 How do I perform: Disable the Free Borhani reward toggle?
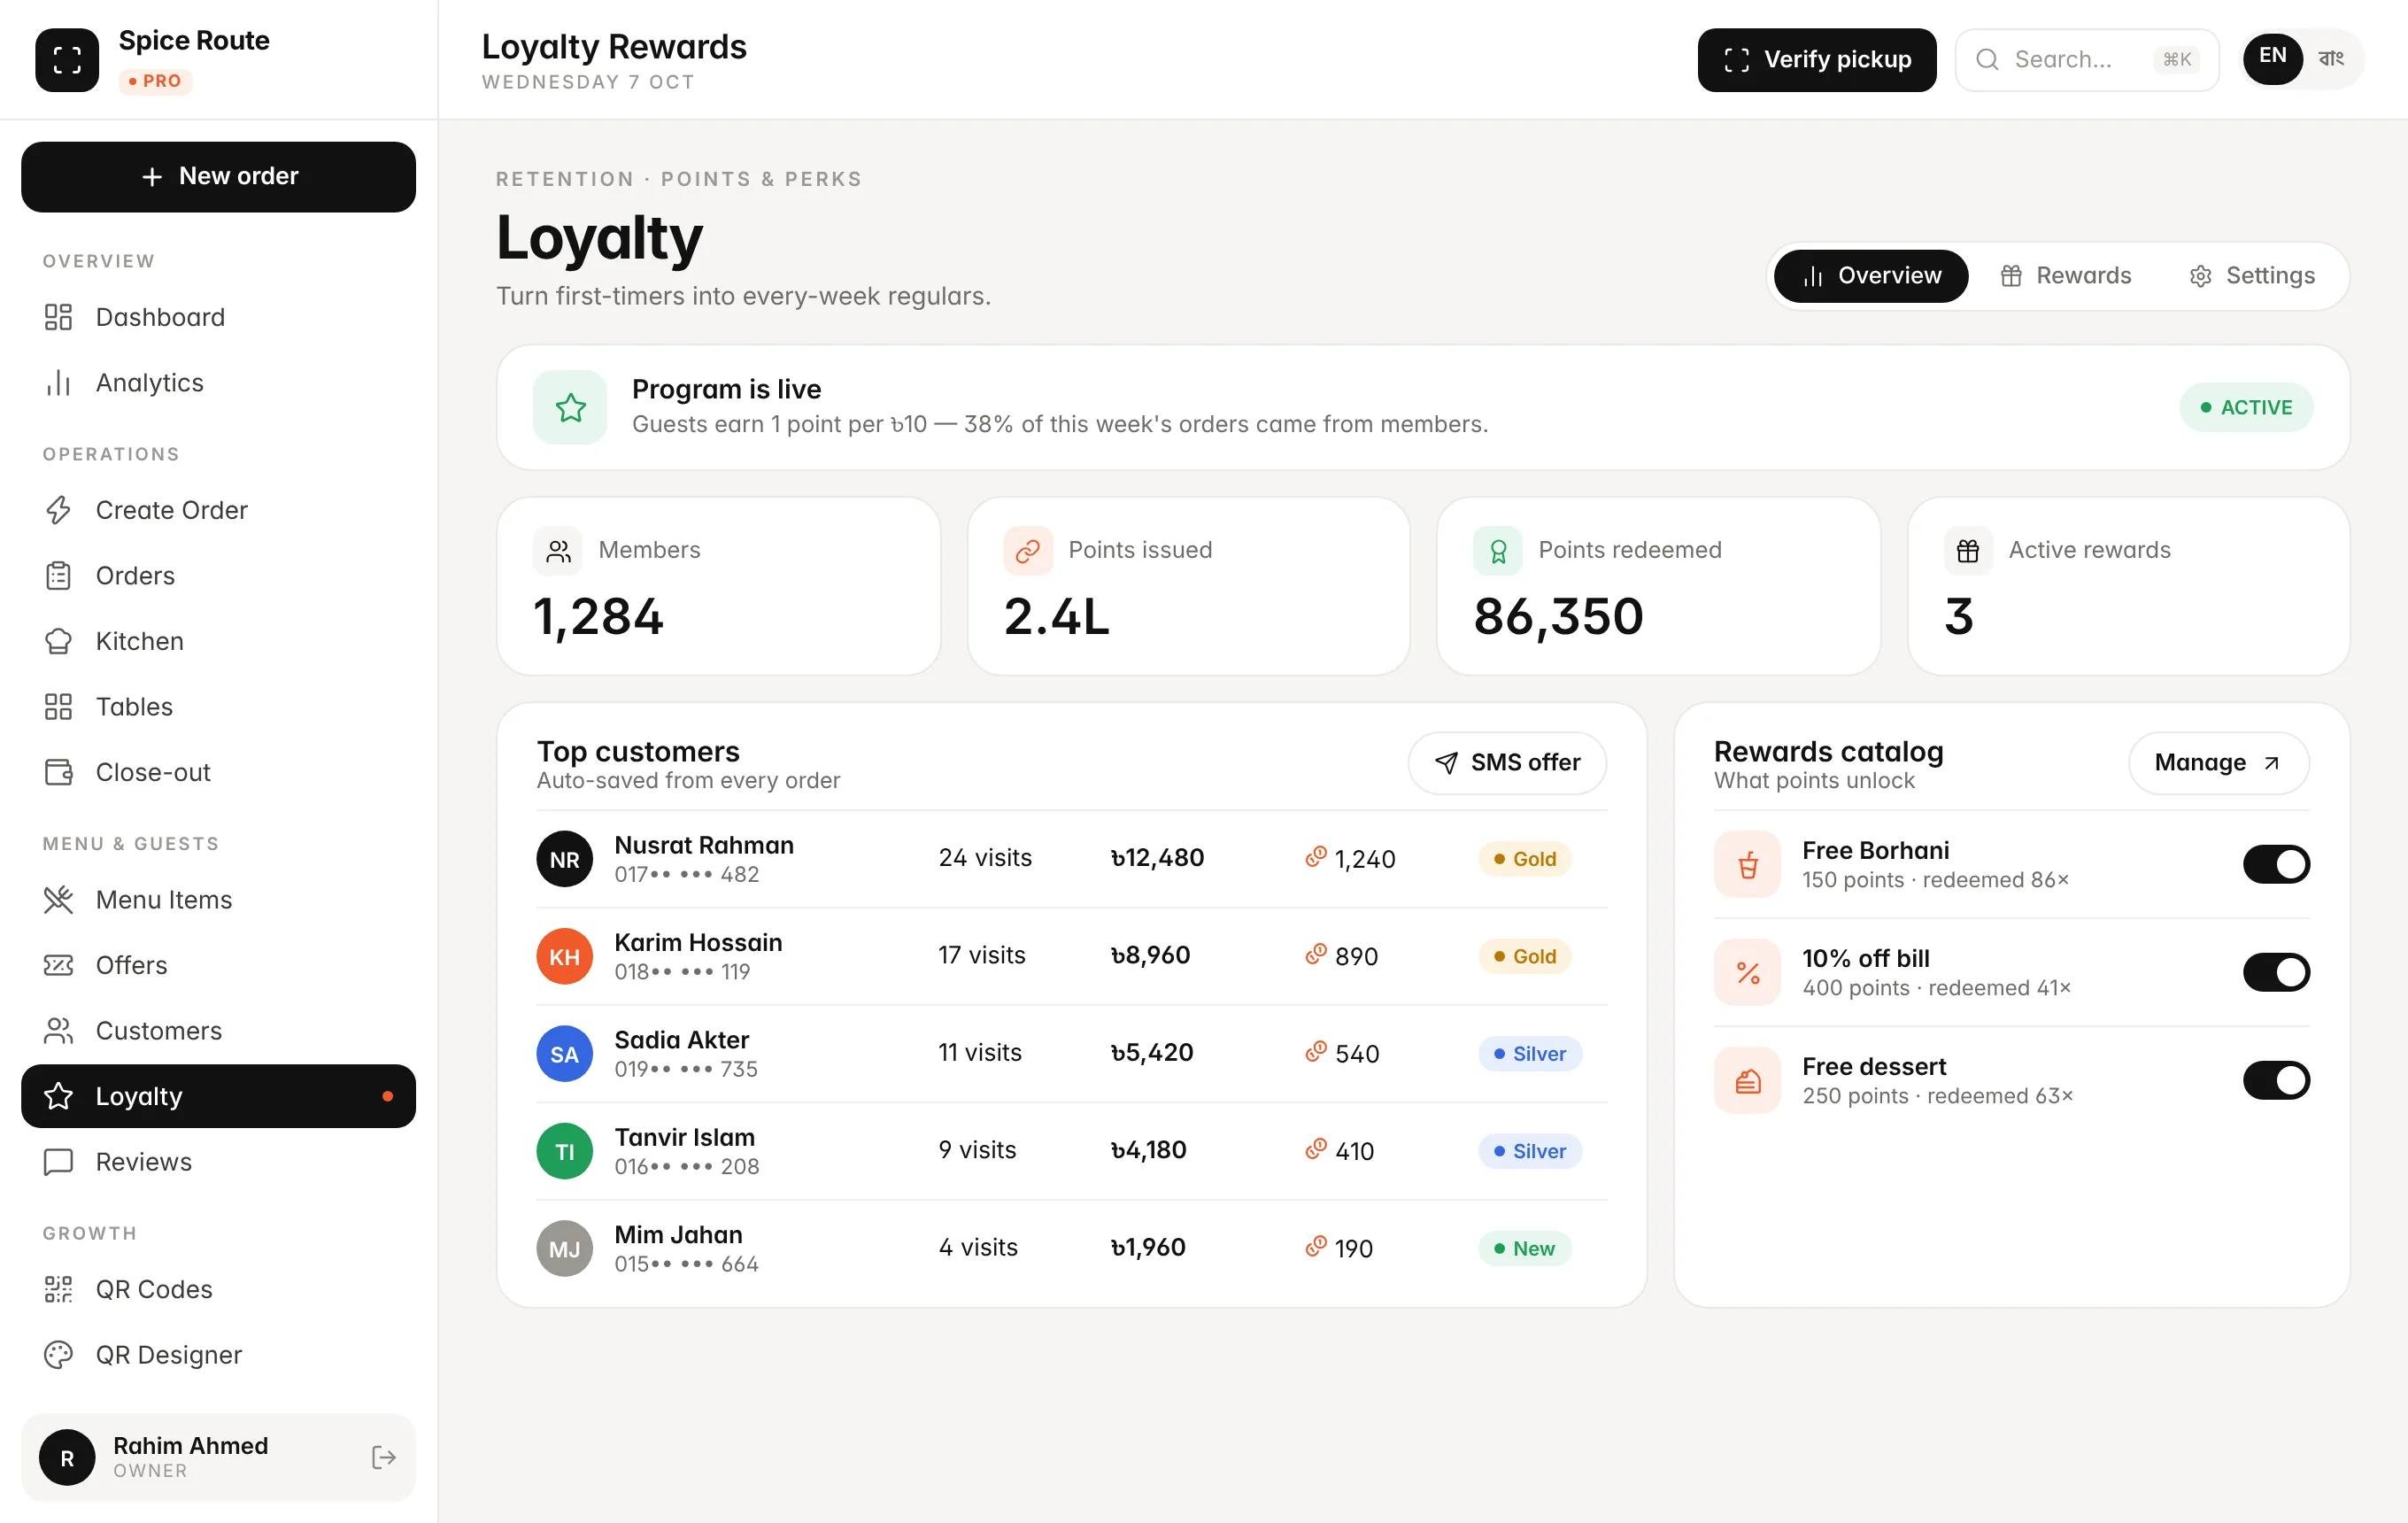click(2276, 864)
